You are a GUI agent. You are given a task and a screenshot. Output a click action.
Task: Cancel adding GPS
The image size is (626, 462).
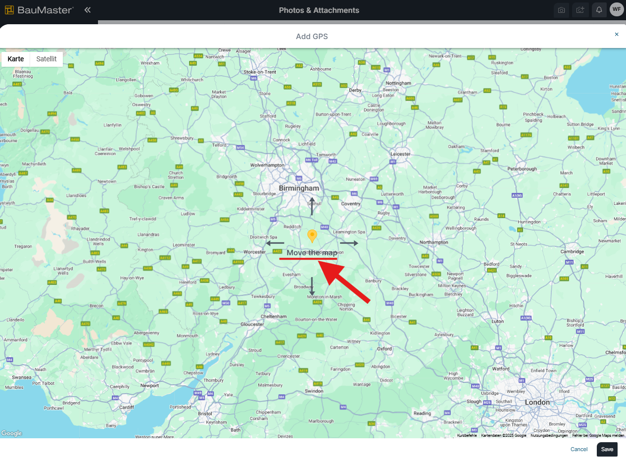[579, 449]
